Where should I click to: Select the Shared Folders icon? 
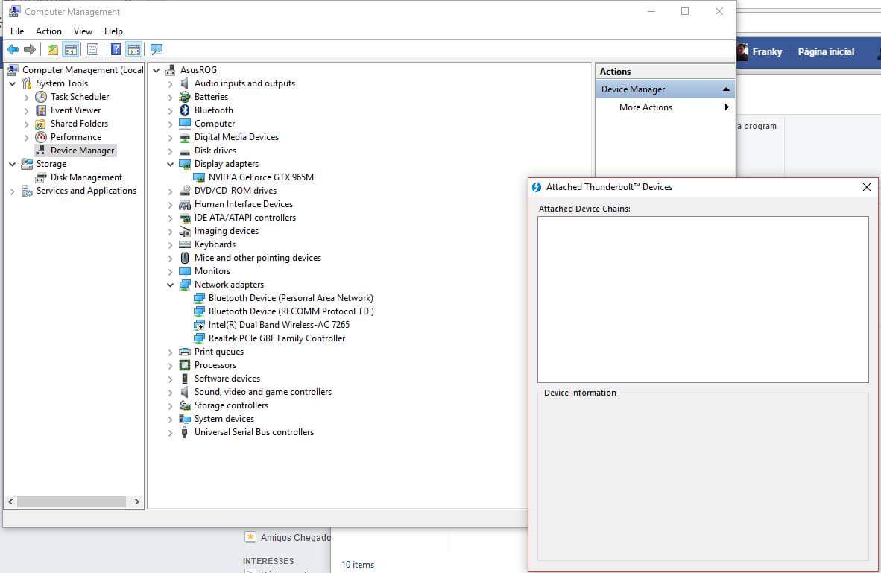click(40, 124)
